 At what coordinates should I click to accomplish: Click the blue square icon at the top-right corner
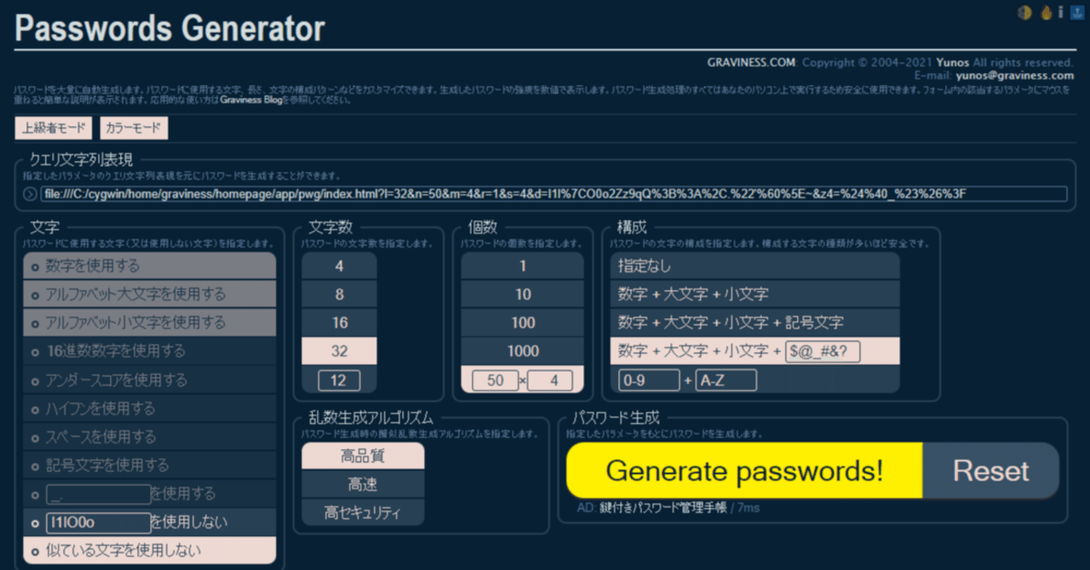pyautogui.click(x=1077, y=12)
